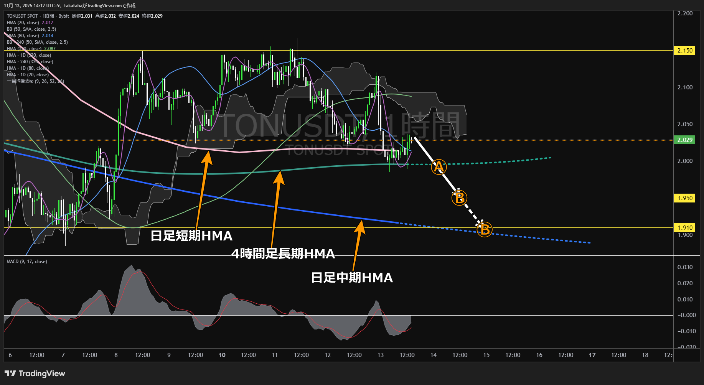Click the green 2.029 price label

coord(685,140)
